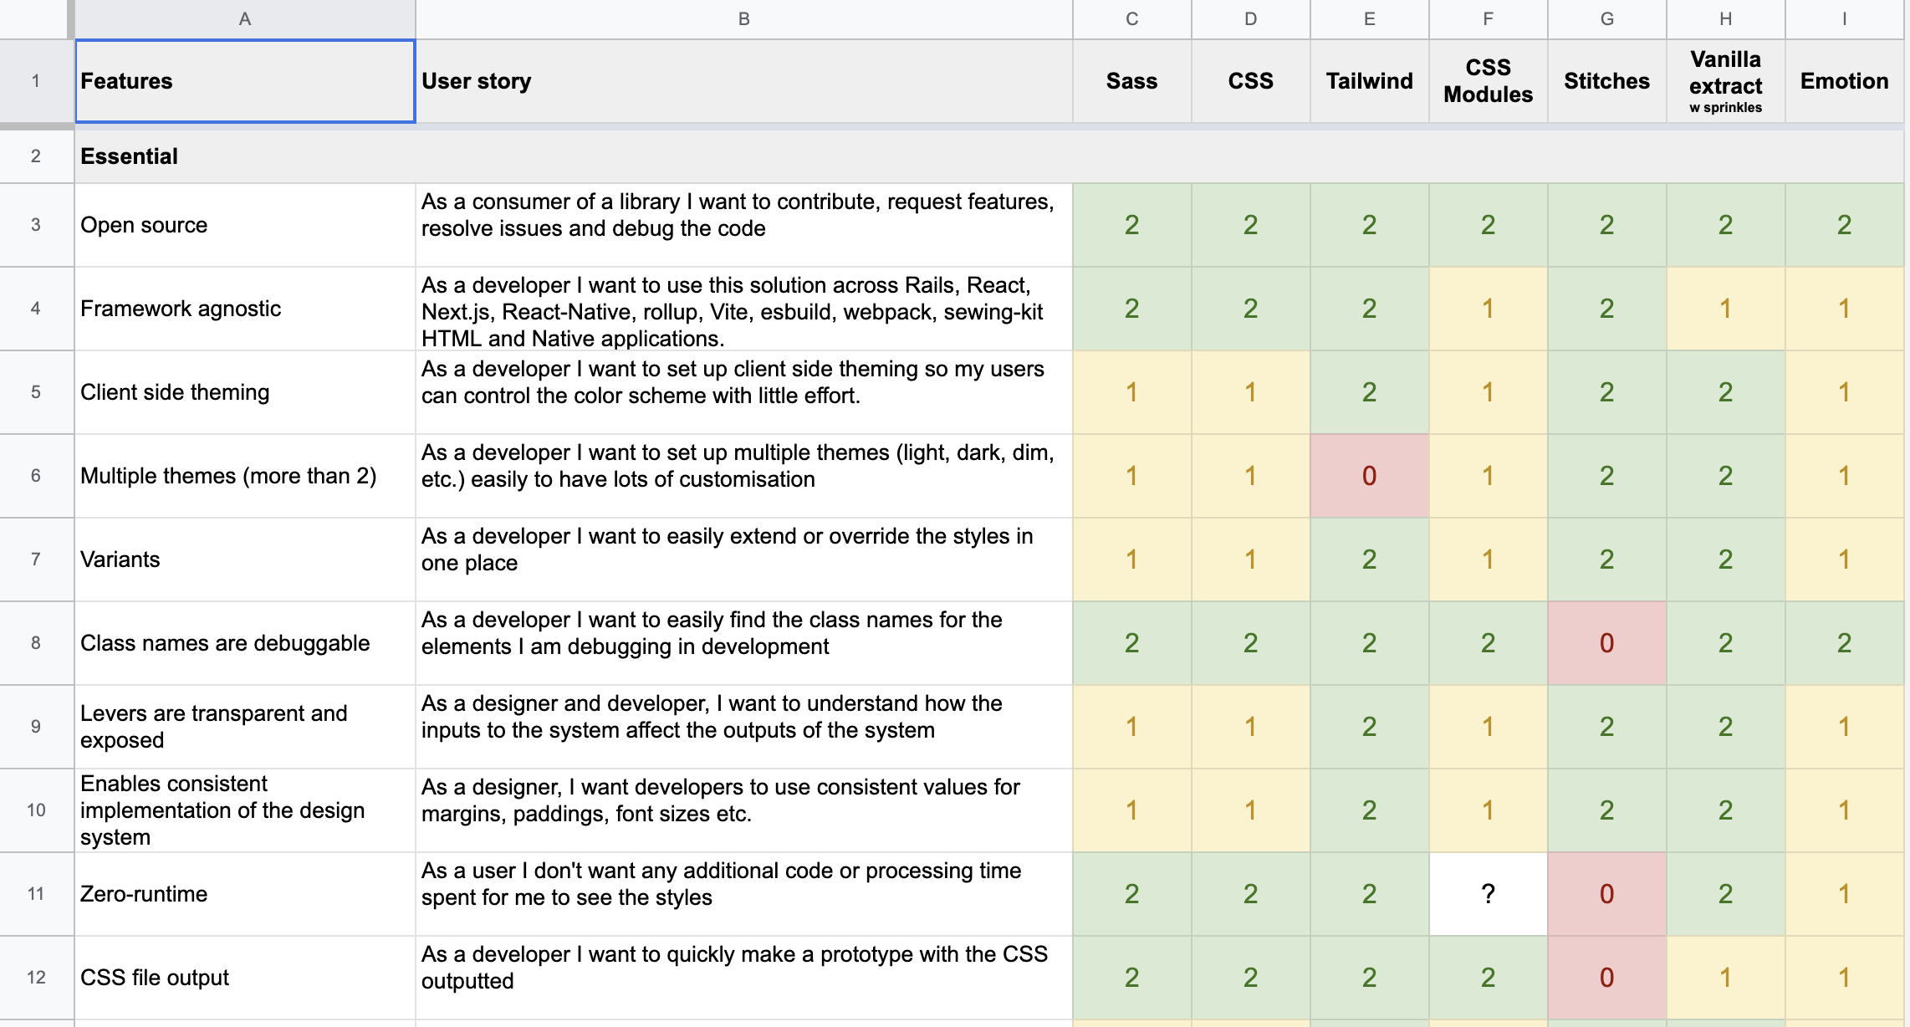This screenshot has width=1910, height=1027.
Task: Select row 12 header
Action: point(36,978)
